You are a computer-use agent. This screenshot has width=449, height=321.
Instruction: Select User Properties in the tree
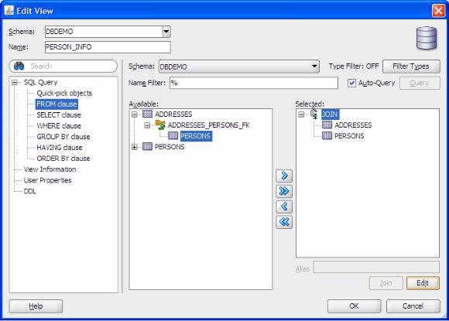pyautogui.click(x=47, y=180)
